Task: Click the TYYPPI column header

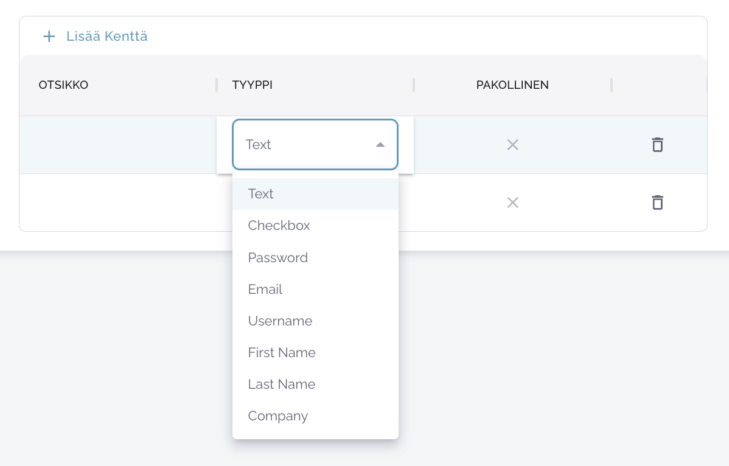Action: click(x=253, y=85)
